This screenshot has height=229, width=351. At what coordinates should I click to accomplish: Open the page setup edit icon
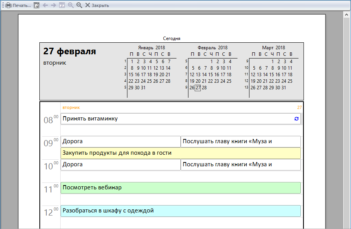[x=36, y=5]
